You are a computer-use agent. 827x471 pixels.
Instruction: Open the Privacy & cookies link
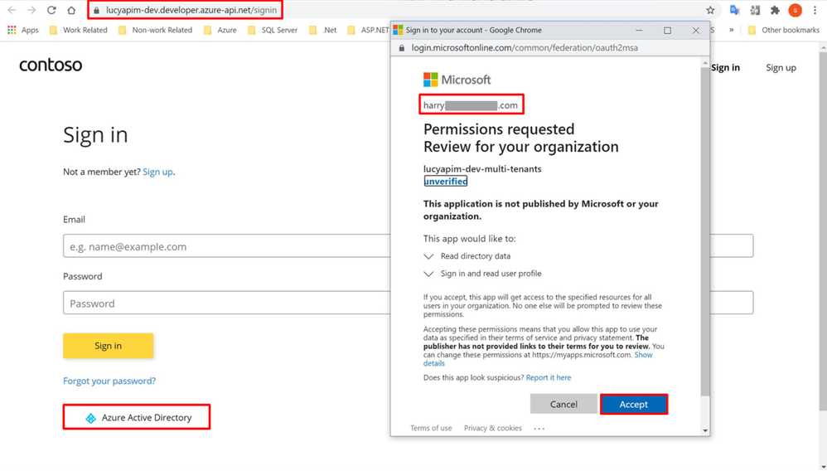point(492,428)
